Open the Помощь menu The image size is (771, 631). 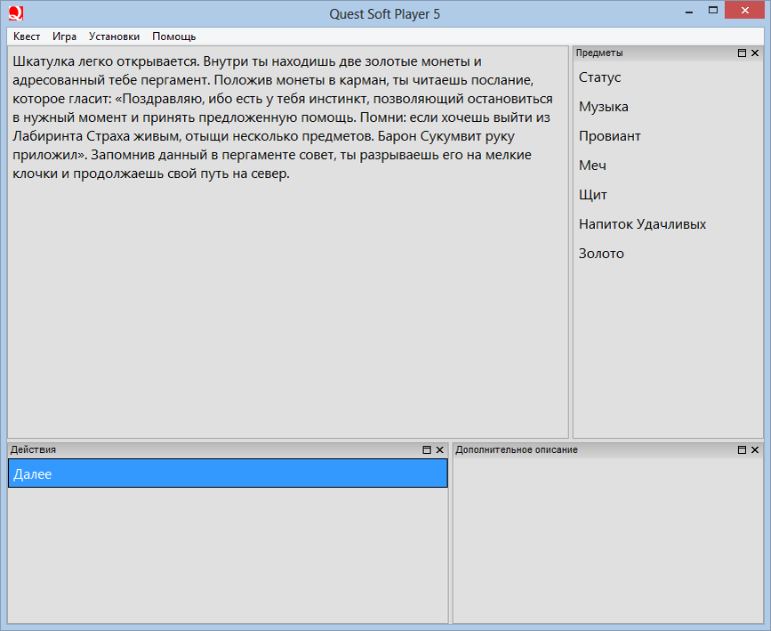tap(173, 36)
